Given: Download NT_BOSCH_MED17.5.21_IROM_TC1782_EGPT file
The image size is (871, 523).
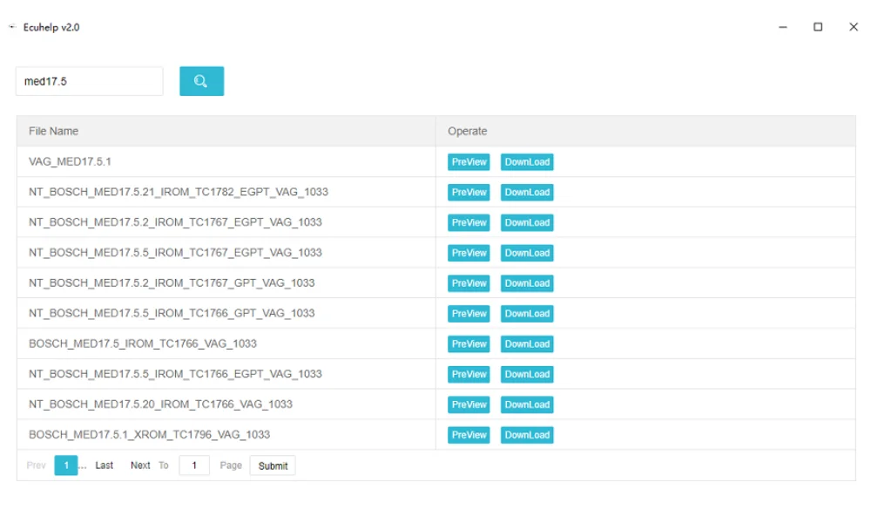Looking at the screenshot, I should (527, 193).
